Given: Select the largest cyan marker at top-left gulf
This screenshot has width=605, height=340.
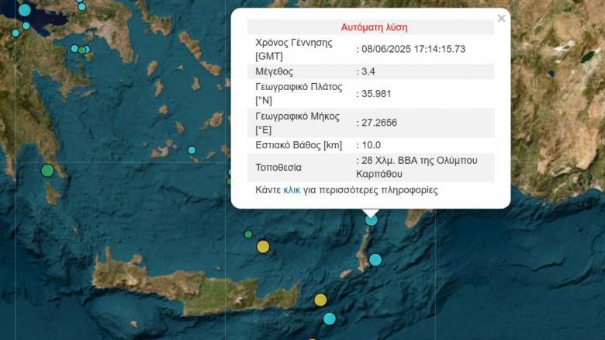Looking at the screenshot, I should (x=24, y=9).
